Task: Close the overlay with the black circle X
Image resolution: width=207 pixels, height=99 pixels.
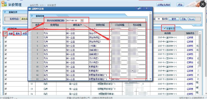Action: 203,4
